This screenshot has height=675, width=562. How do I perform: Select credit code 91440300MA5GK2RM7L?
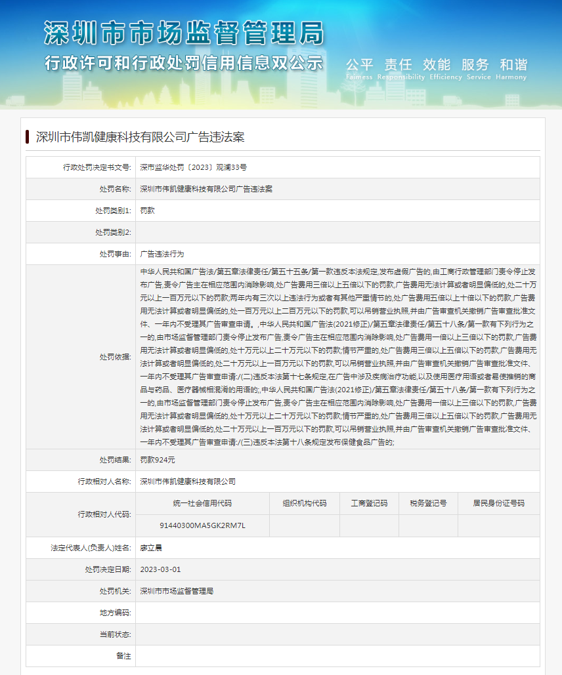[x=203, y=525]
